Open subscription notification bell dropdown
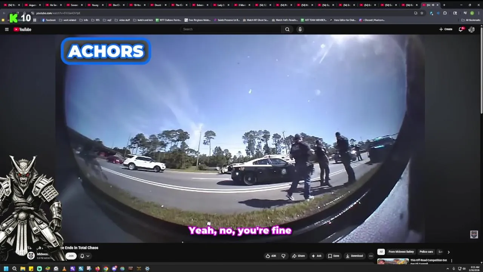This screenshot has height=272, width=483. 85,256
